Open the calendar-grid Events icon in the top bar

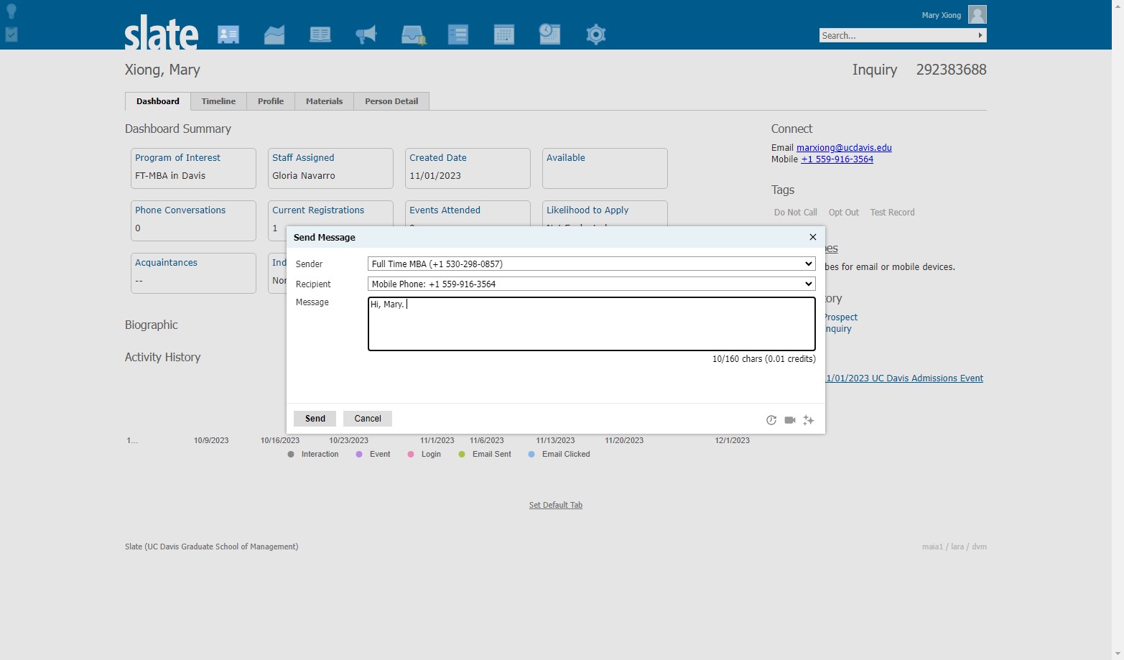pos(504,34)
